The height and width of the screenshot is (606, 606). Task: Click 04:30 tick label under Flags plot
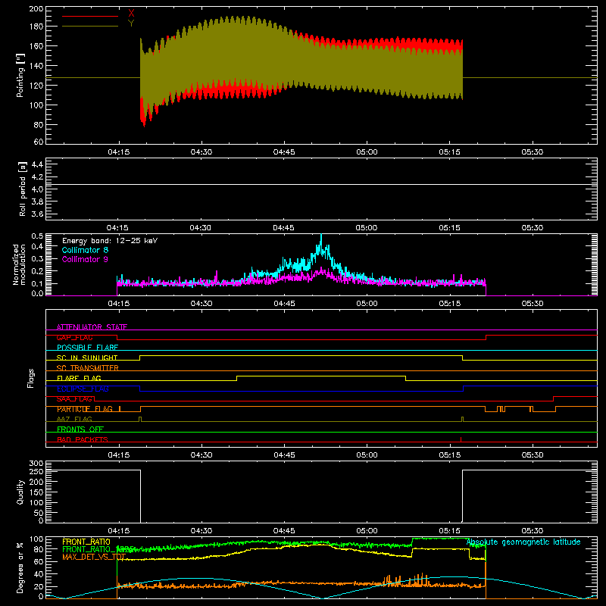coord(201,455)
